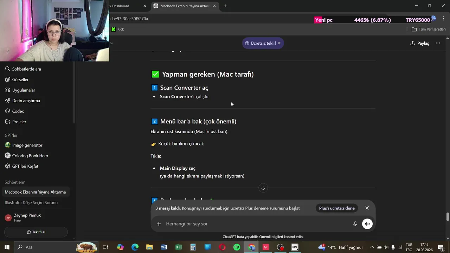Open the three-dot conversation options menu

click(x=438, y=43)
